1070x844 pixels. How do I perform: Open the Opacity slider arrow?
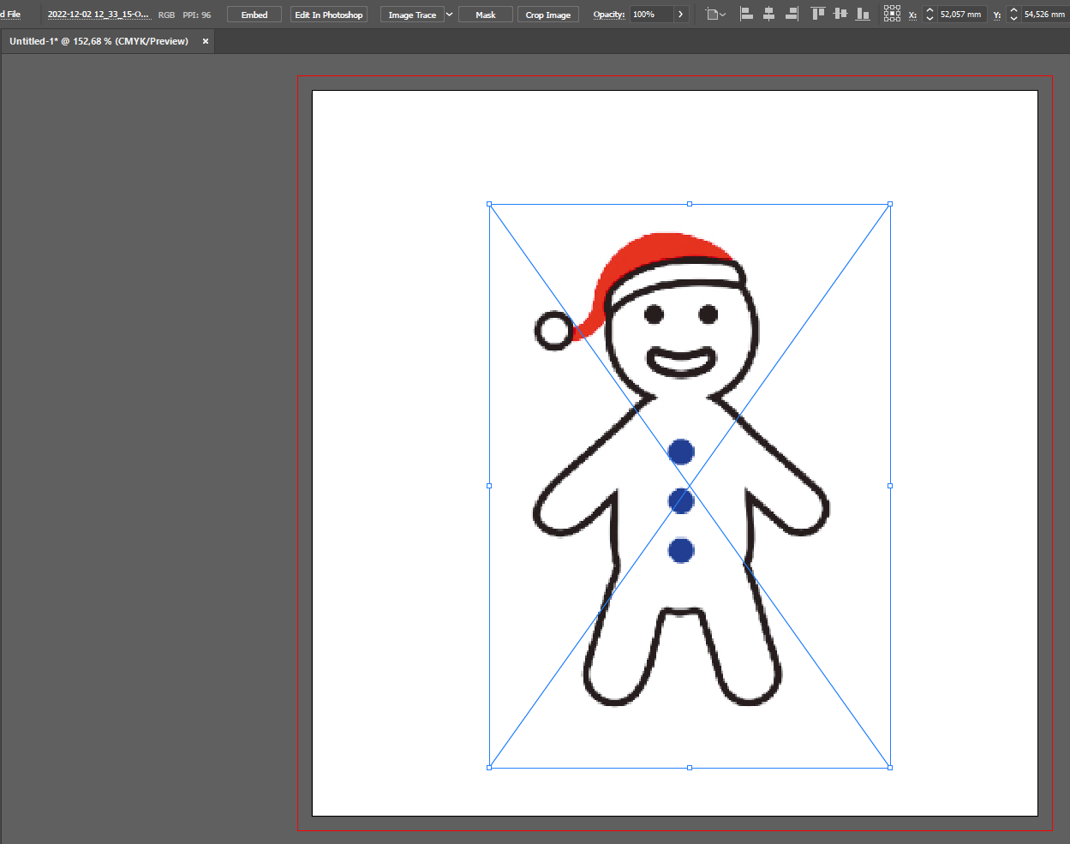click(680, 15)
